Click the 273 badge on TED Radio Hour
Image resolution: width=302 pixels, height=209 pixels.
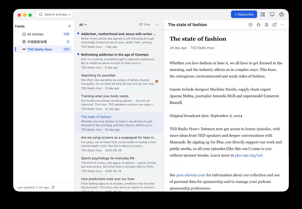(66, 49)
